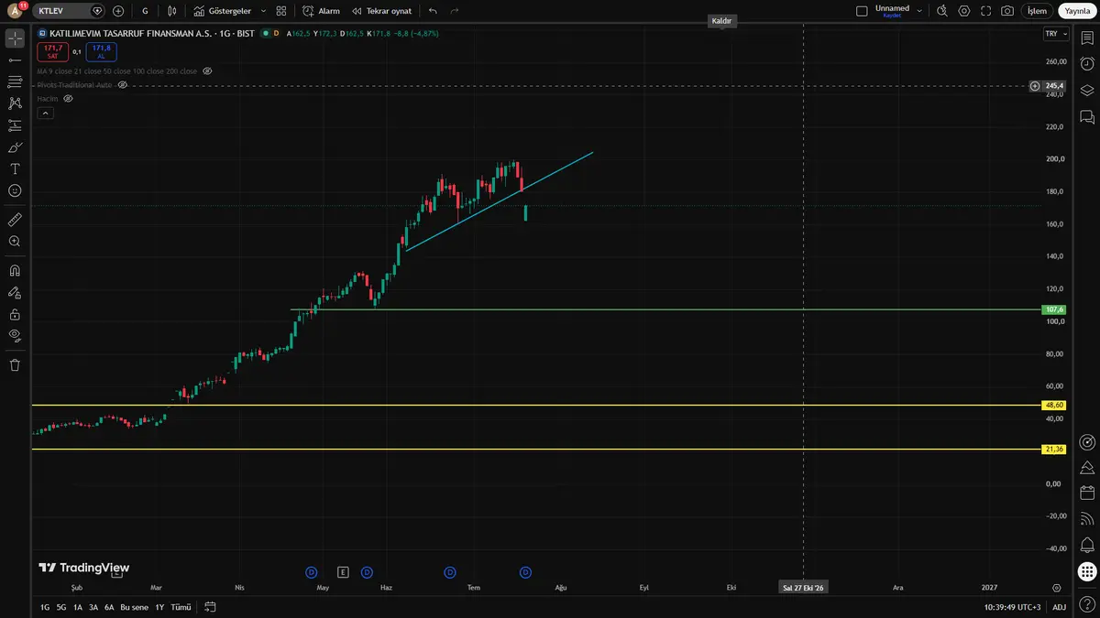Screen dimensions: 1100x618
Task: Select the text annotation tool
Action: click(x=15, y=169)
